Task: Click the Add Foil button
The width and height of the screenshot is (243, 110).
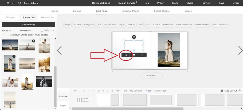Action: 152,76
